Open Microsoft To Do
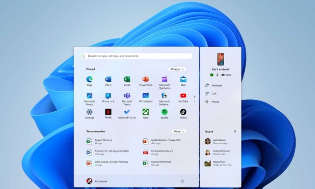This screenshot has width=315, height=189. coord(127,114)
